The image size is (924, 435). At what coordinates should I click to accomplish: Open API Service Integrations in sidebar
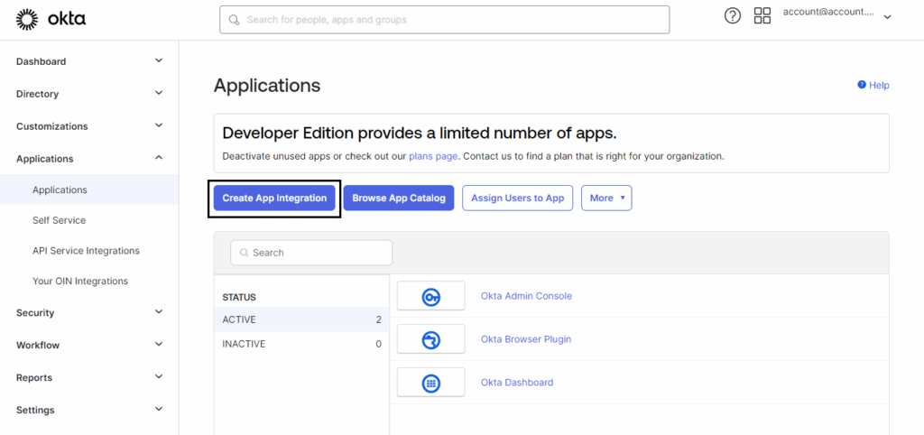pyautogui.click(x=86, y=251)
